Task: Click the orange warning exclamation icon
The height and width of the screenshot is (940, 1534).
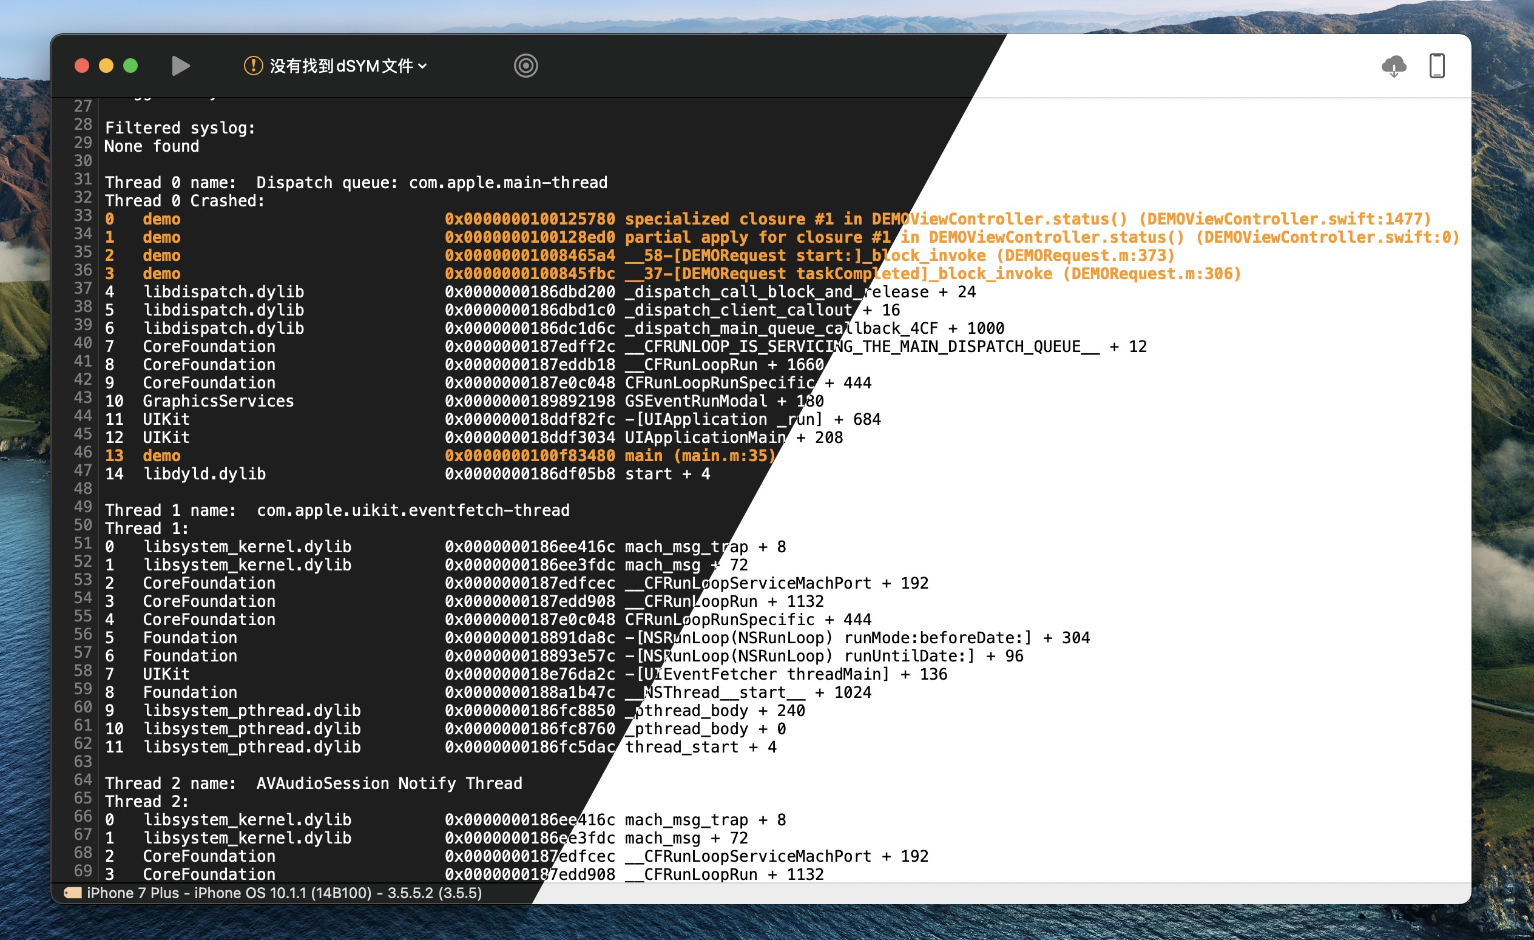Action: (x=253, y=66)
